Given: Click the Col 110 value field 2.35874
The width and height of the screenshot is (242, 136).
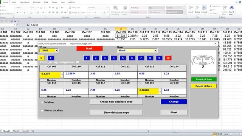Looking at the screenshot, I should (76, 75).
